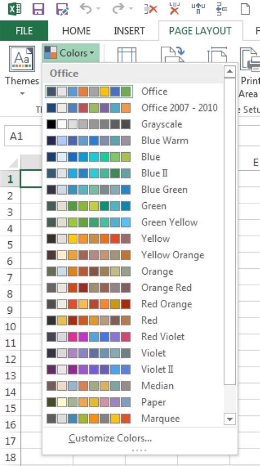Click the Save As pencil-disk icon

coord(62,9)
